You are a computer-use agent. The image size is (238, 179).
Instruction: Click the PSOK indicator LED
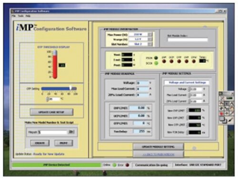[156, 58]
